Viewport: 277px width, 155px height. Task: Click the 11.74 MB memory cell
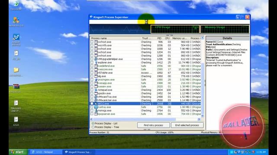(184, 62)
